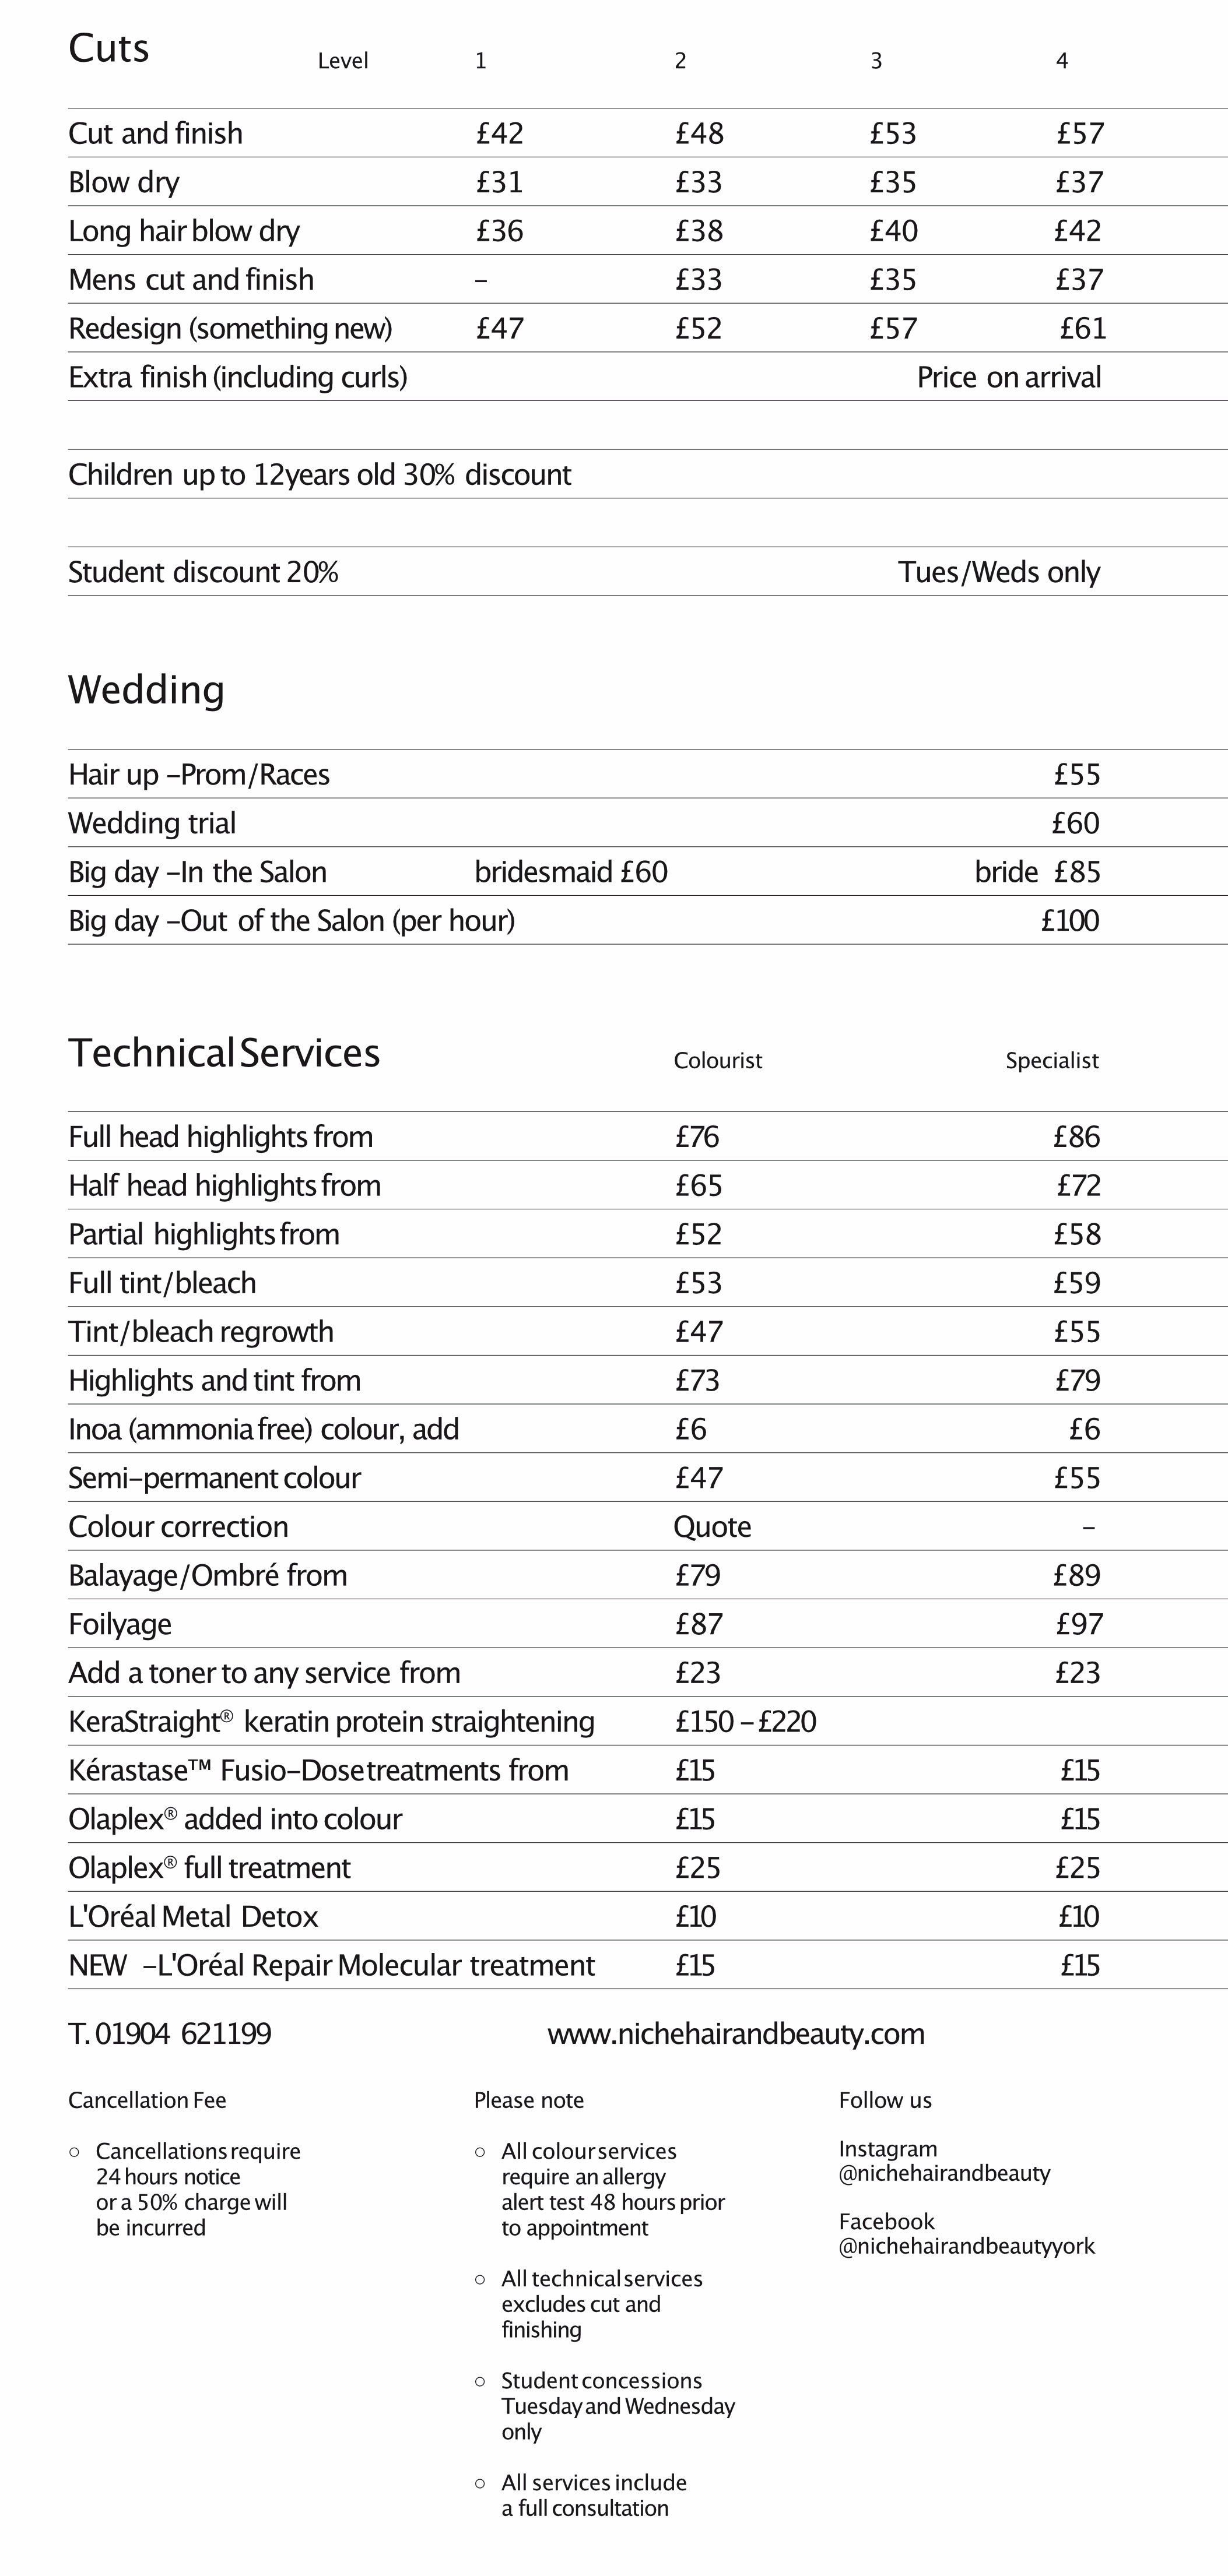Screen dimensions: 1228x2576
Task: Click the Follow us heading
Action: pos(885,2100)
